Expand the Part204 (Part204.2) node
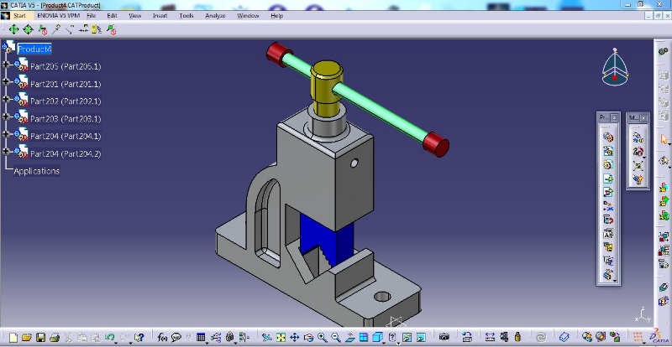The width and height of the screenshot is (672, 347). tap(6, 151)
